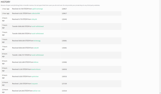
Task: Click timestamp in icoqueen row
Action: 5,84
